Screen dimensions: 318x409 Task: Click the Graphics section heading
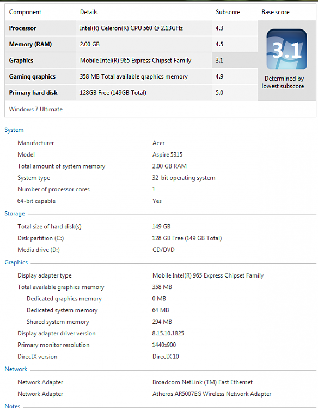pos(16,262)
